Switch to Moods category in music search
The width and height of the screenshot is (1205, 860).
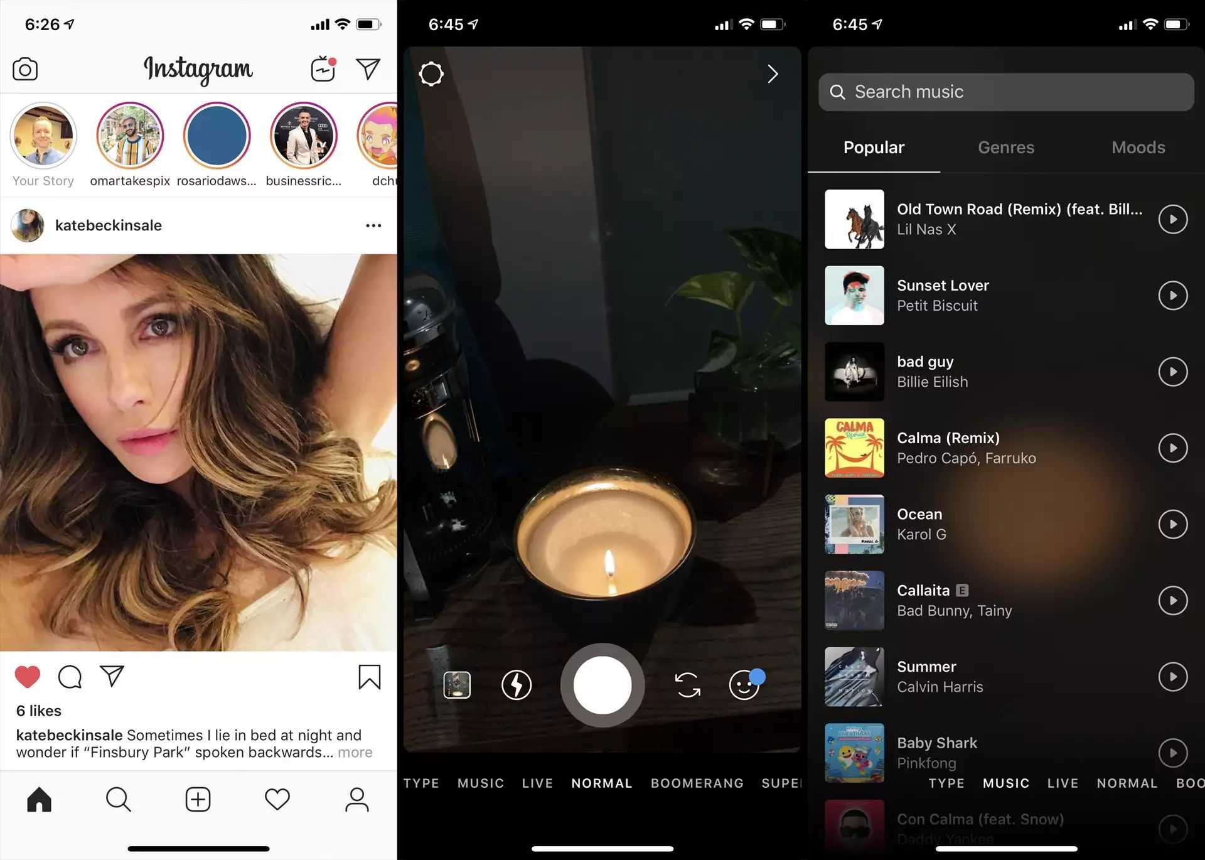pyautogui.click(x=1139, y=147)
